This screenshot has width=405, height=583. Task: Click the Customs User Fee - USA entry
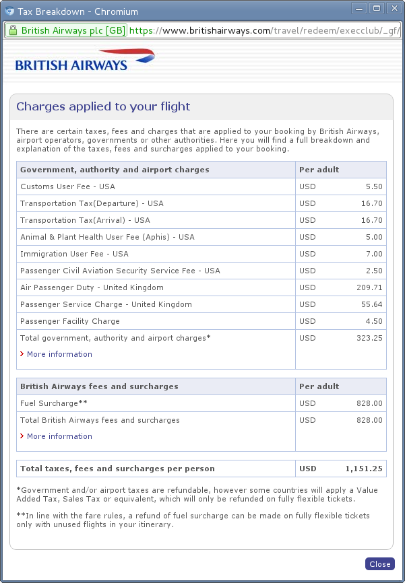click(67, 186)
